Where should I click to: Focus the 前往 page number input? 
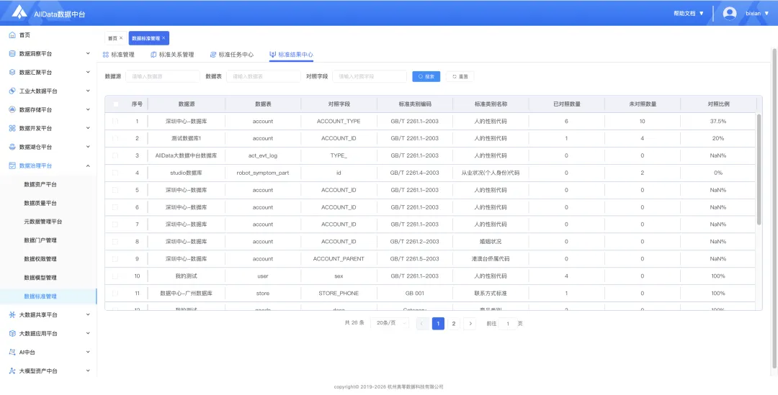[x=507, y=324]
